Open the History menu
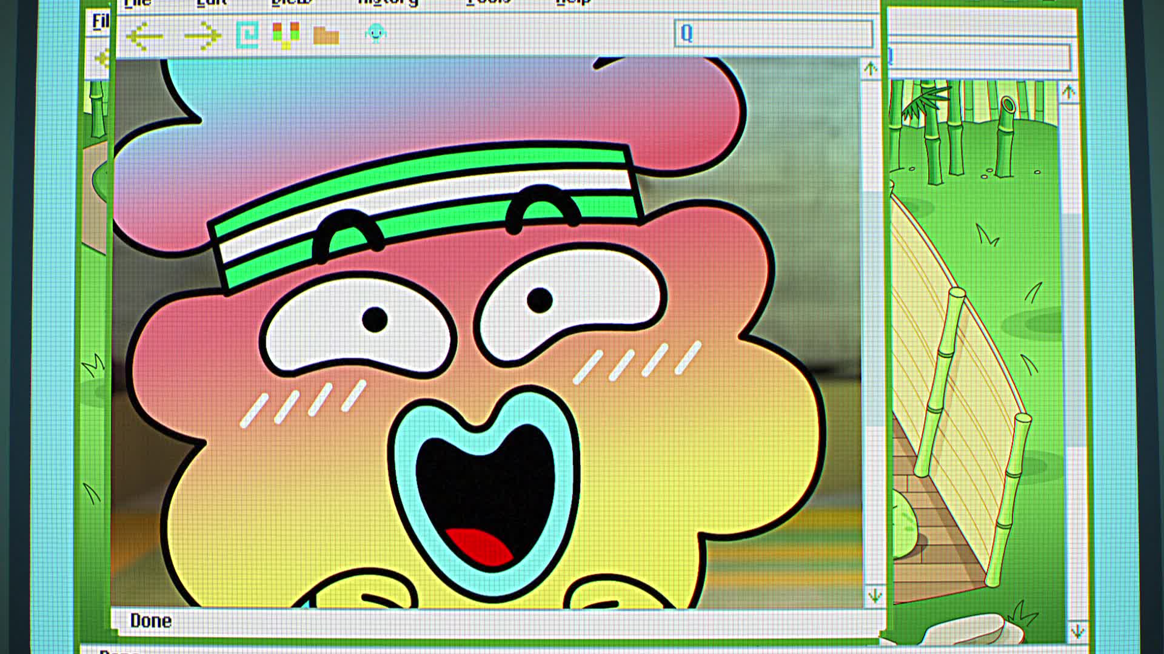The width and height of the screenshot is (1164, 654). tap(388, 3)
